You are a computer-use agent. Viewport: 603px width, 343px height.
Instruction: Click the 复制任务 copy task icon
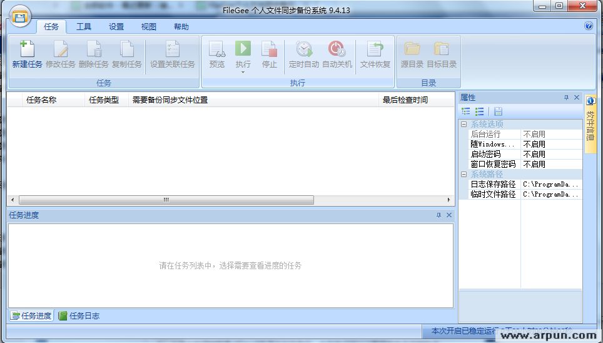point(126,49)
